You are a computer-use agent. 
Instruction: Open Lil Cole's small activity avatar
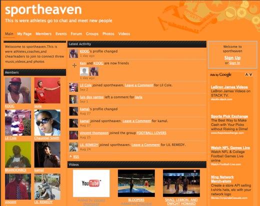coord(73,87)
